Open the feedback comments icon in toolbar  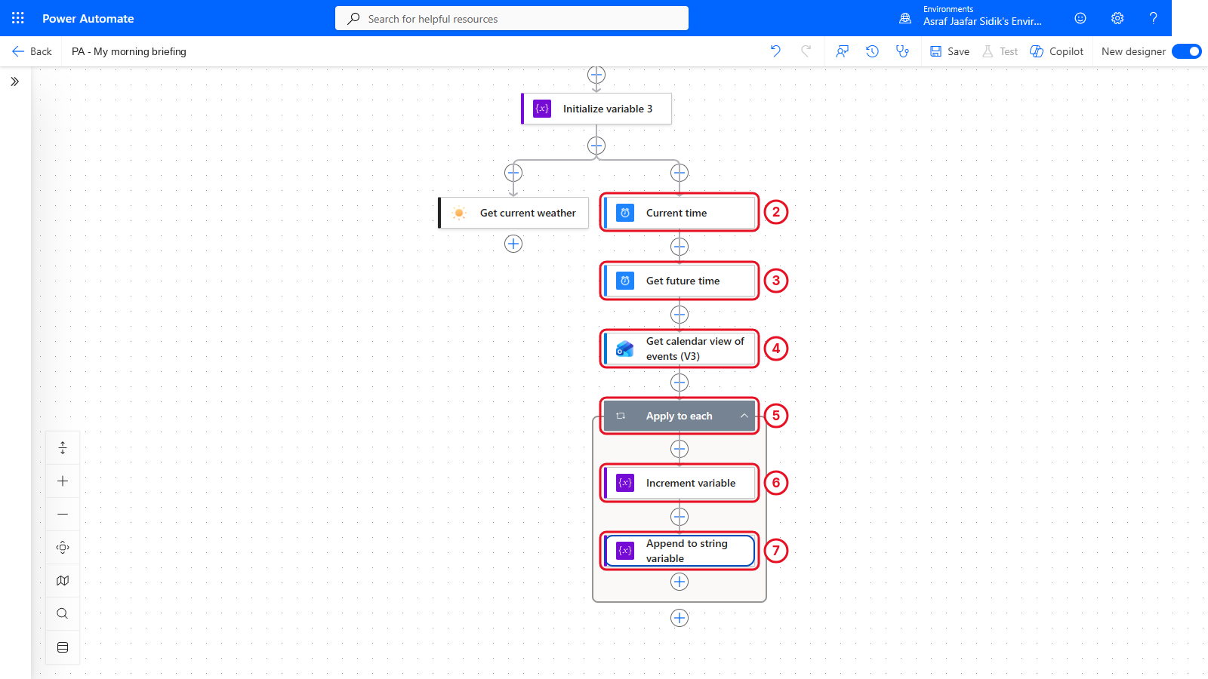[842, 51]
